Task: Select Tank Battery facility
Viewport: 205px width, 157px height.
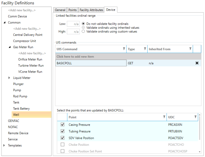Action: point(21,108)
